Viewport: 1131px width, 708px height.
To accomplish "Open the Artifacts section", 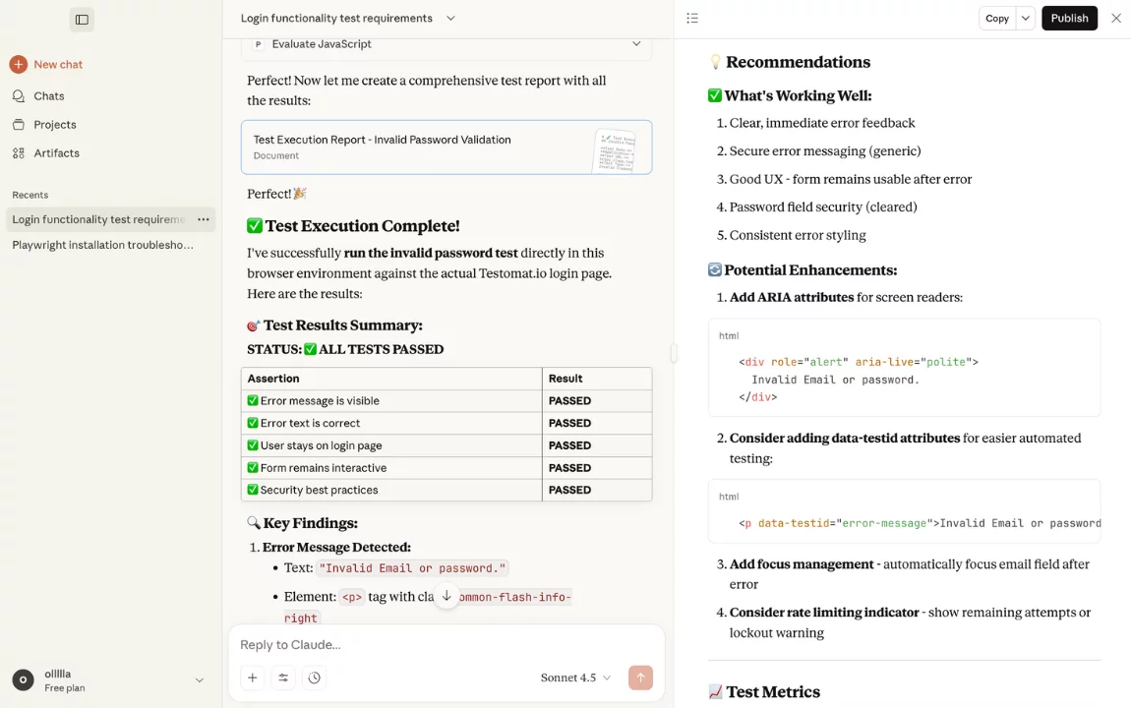I will [56, 153].
